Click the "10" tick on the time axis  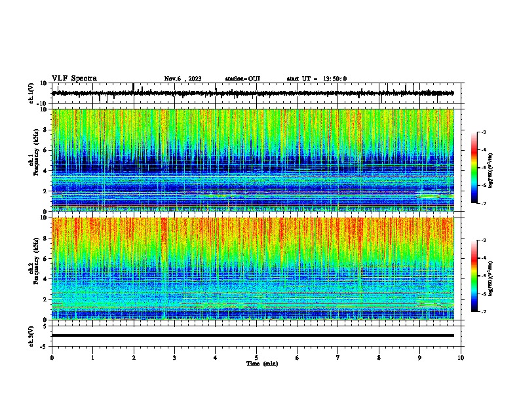click(x=461, y=358)
